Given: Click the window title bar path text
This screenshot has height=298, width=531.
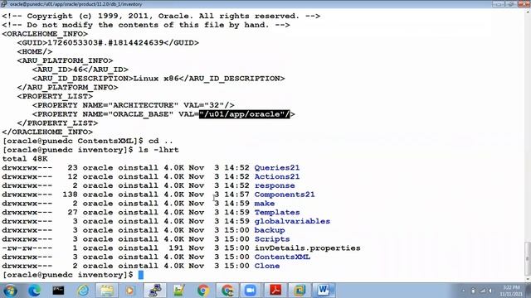Looking at the screenshot, I should pyautogui.click(x=76, y=4).
